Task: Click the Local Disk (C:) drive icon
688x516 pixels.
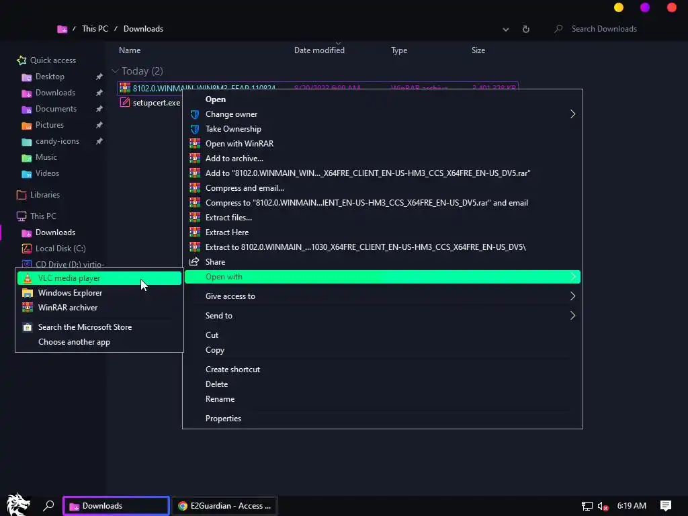Action: [x=27, y=249]
